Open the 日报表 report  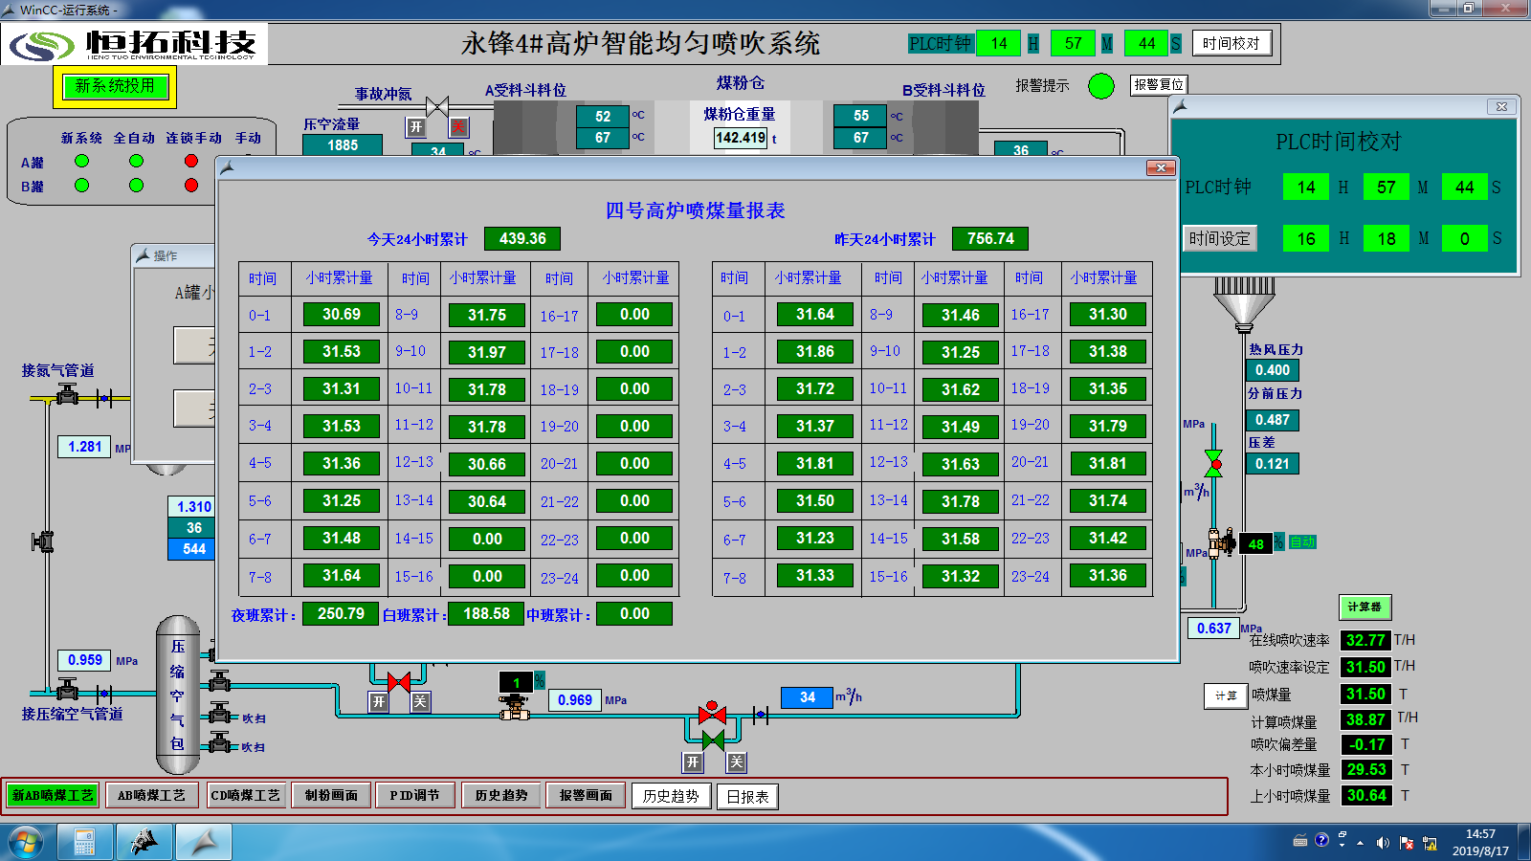tap(747, 797)
